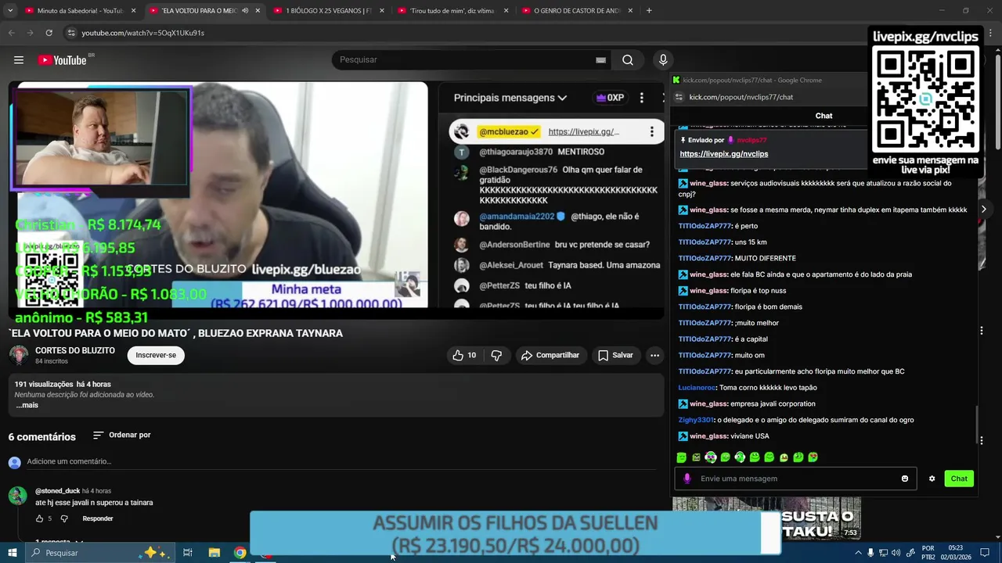
Task: Click the browser address bar URL
Action: pyautogui.click(x=143, y=33)
